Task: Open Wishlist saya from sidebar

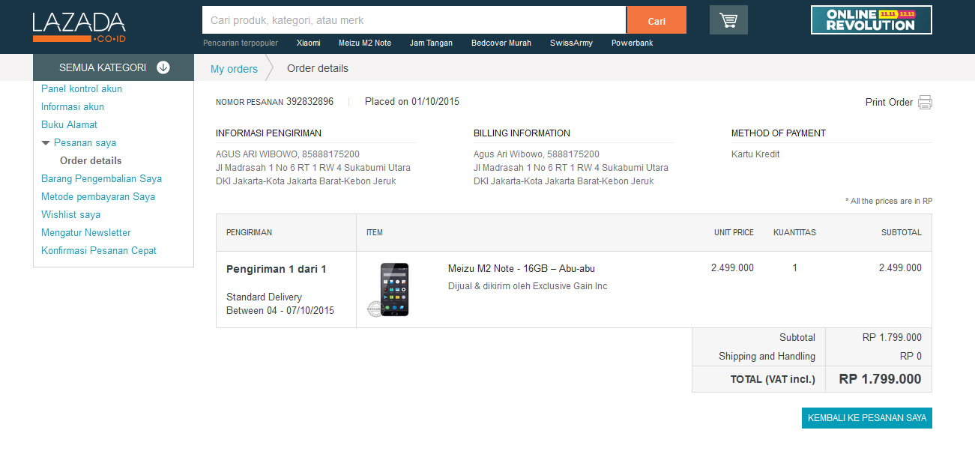Action: (x=70, y=215)
